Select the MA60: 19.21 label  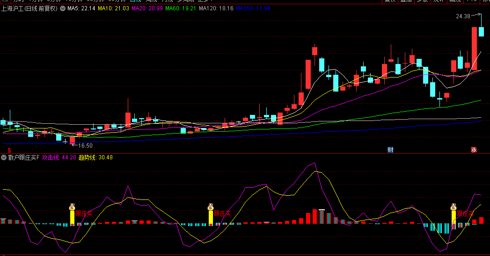(x=181, y=8)
